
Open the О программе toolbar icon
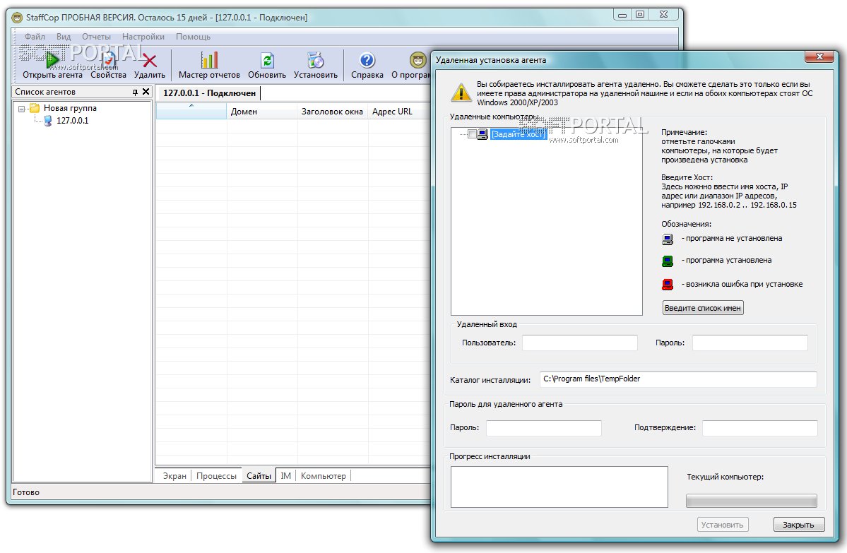coord(417,60)
